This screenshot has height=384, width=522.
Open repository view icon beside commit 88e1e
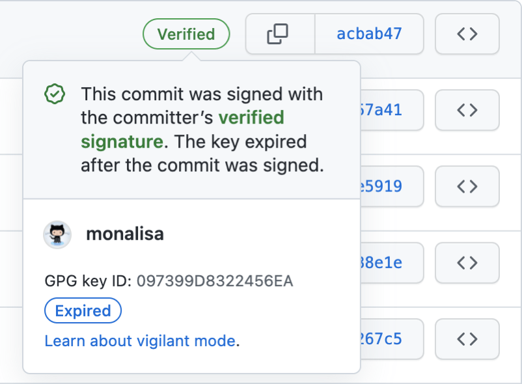467,262
